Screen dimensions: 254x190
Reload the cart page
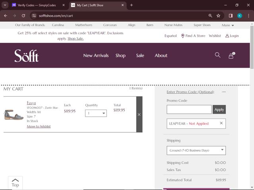(23, 16)
